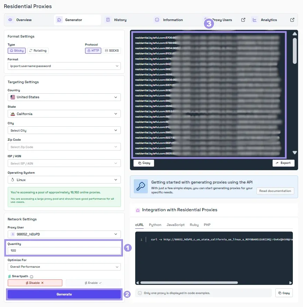The image size is (303, 307).
Task: Click the Analytics chart icon
Action: [255, 20]
